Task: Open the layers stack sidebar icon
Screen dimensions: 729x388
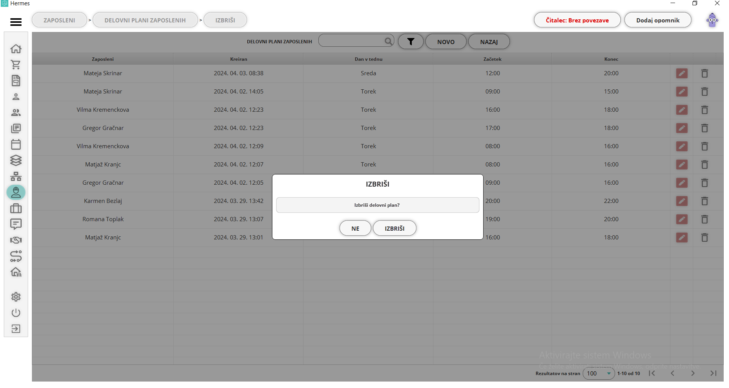Action: coord(16,160)
